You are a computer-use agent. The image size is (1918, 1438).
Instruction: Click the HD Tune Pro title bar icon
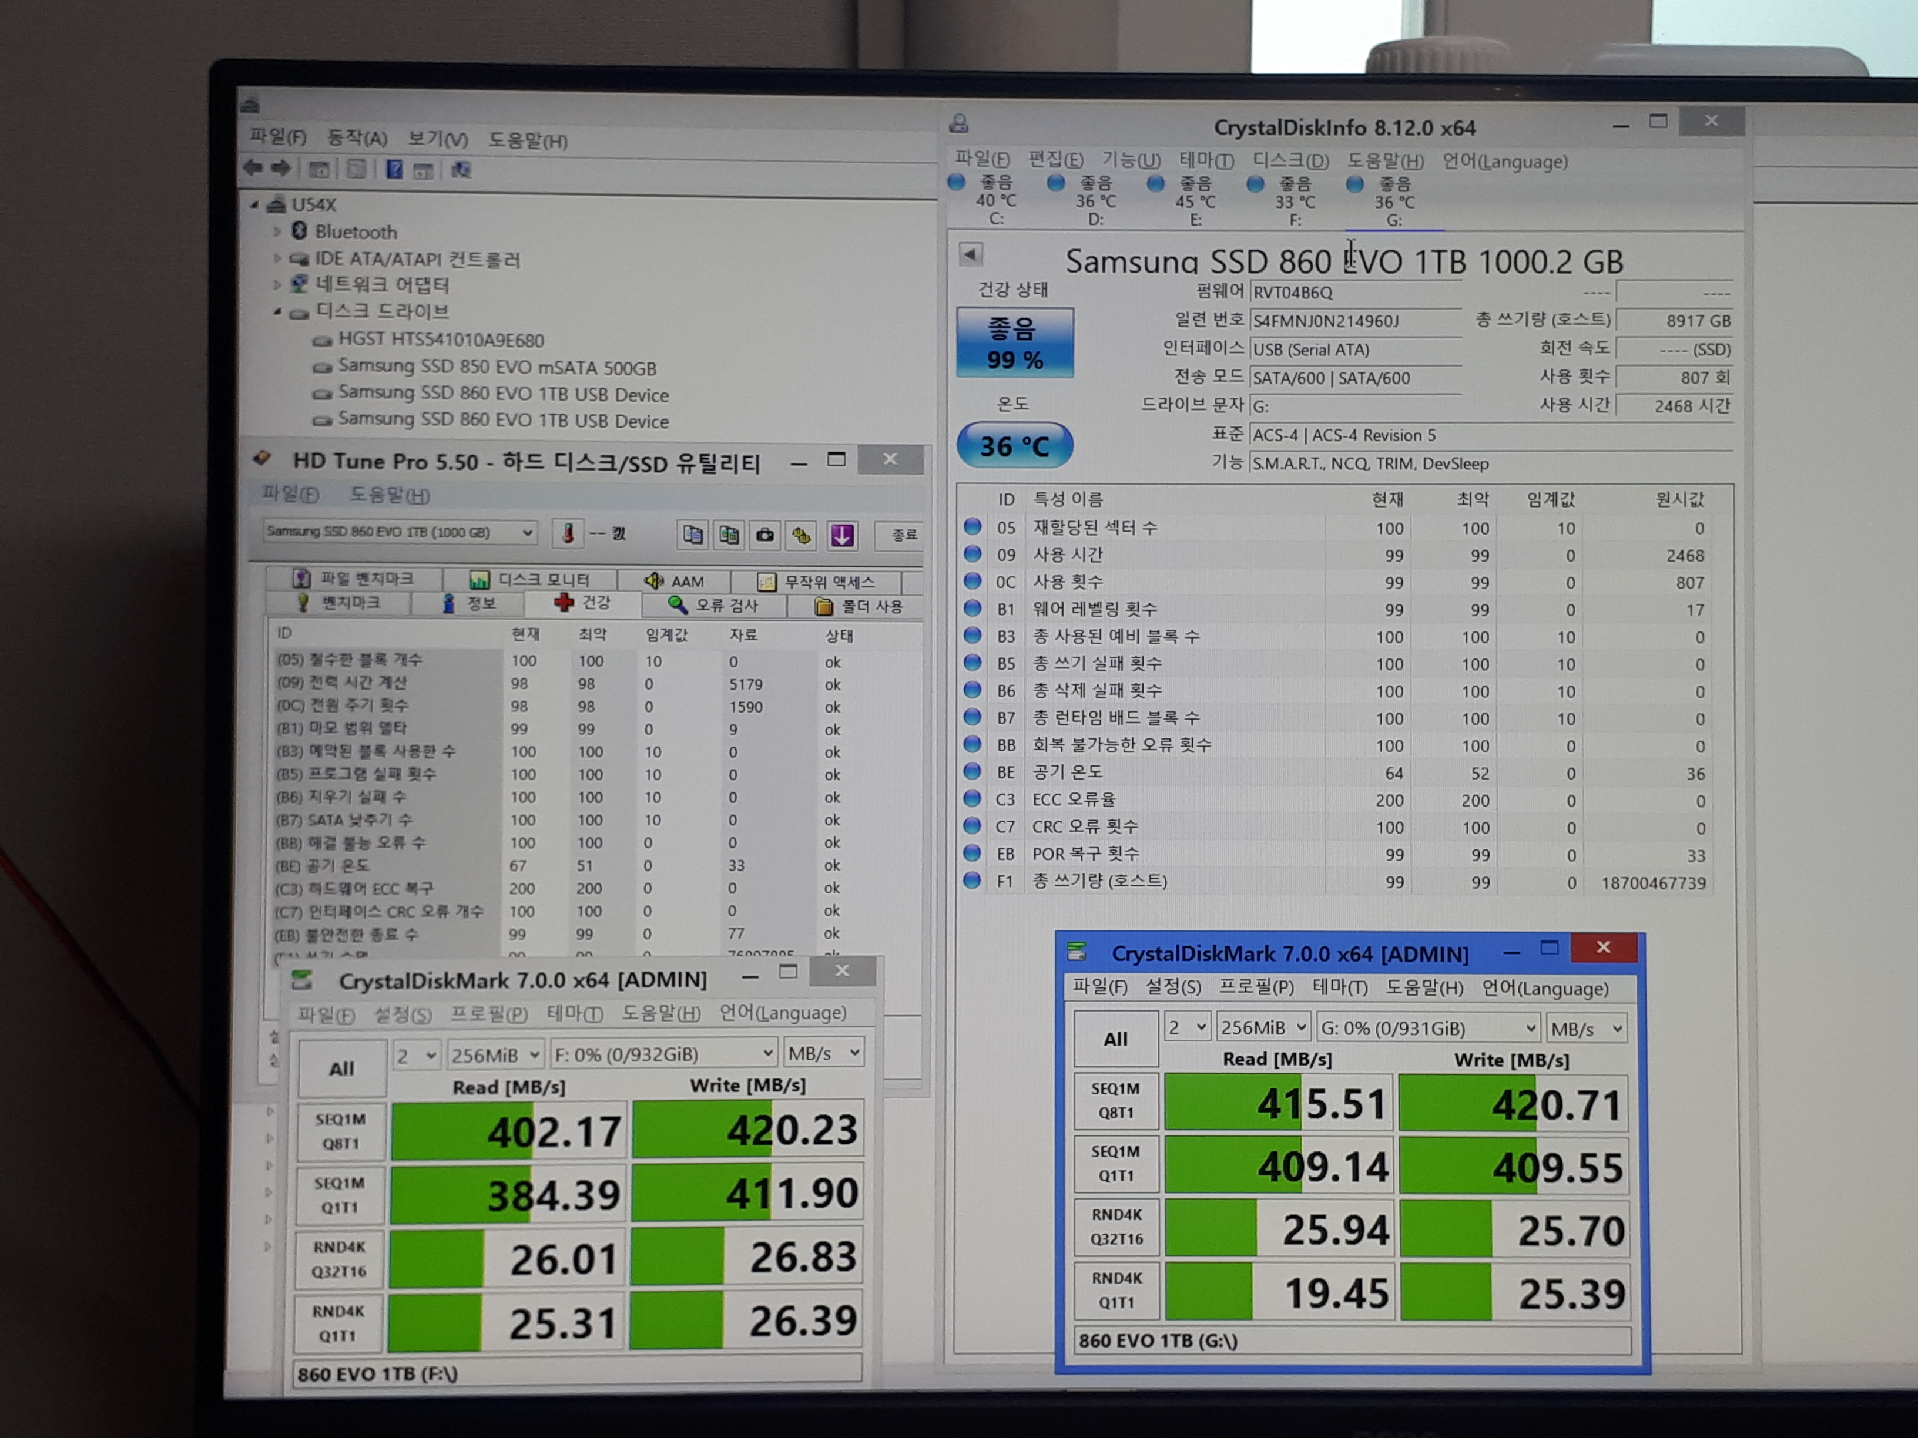point(263,458)
